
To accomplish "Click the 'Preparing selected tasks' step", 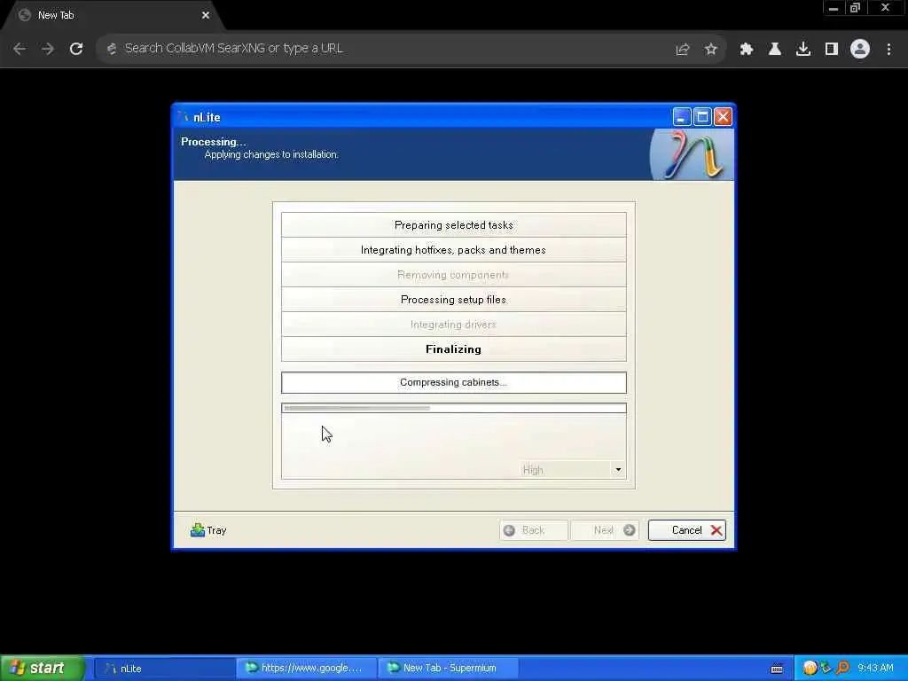I will coord(453,224).
